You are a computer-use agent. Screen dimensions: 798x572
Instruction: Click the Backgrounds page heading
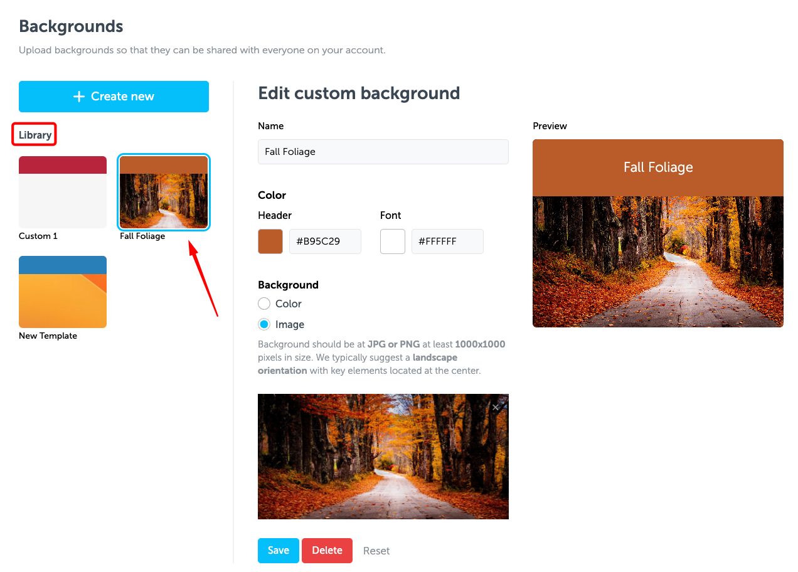71,26
